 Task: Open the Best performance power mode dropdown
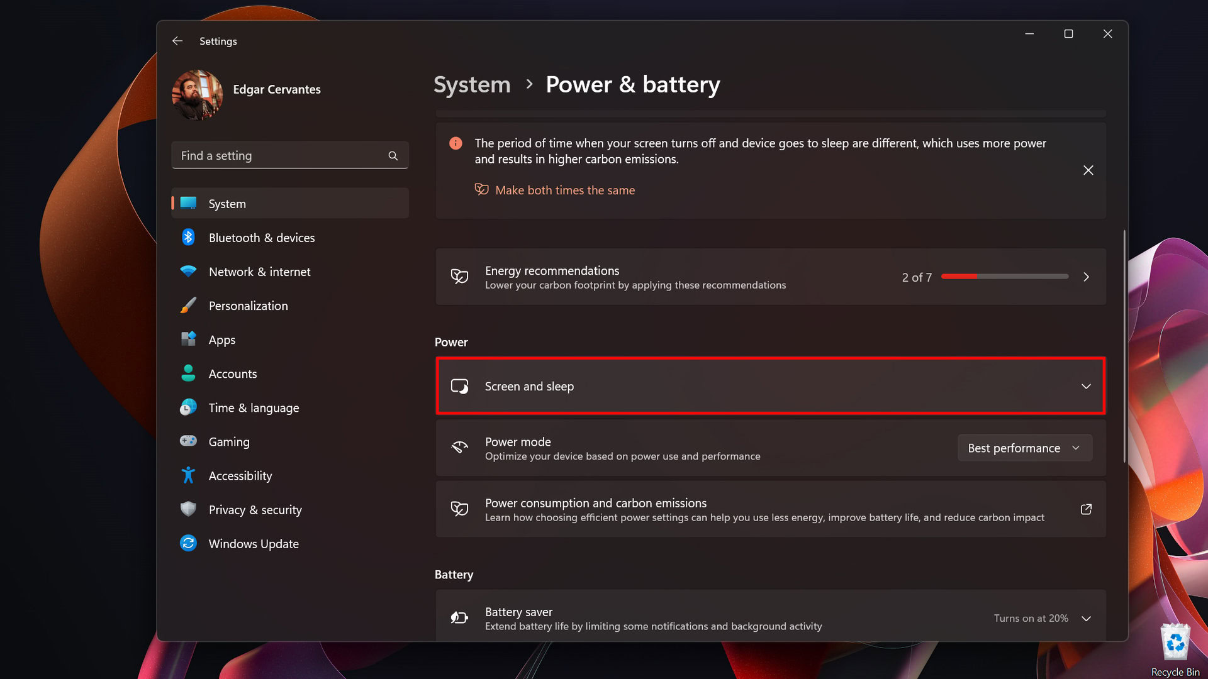tap(1024, 448)
